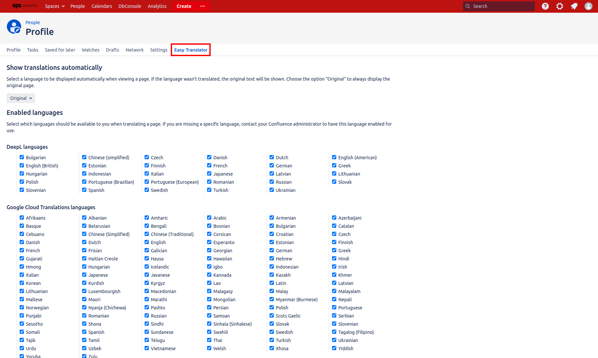Screen dimensions: 598x358
Task: Toggle the Haitian Creole checkbox off
Action: 84,258
